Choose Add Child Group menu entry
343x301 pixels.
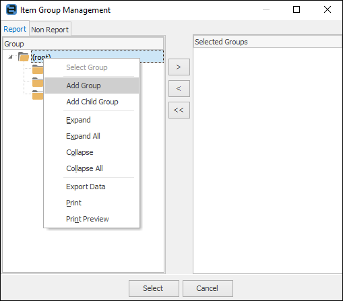[92, 102]
